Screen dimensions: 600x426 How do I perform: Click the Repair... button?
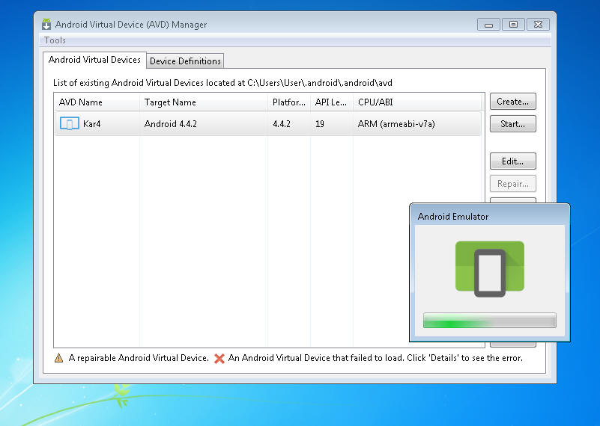pyautogui.click(x=513, y=184)
